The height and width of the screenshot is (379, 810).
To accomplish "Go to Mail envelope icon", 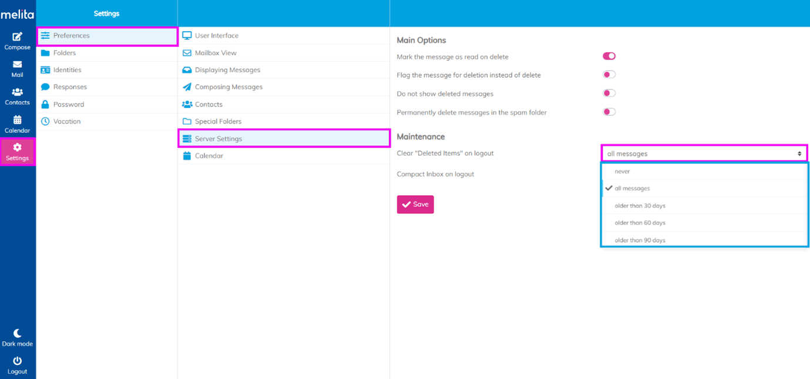I will point(17,68).
